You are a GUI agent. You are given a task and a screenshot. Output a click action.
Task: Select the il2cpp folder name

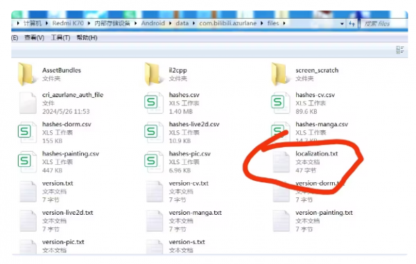click(x=177, y=70)
